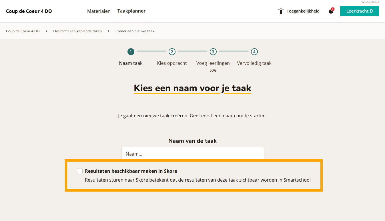Click Creëer een nieuwe taak breadcrumb
Image resolution: width=385 pixels, height=221 pixels.
(135, 31)
